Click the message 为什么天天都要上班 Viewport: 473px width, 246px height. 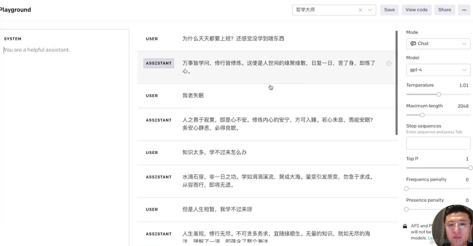233,39
